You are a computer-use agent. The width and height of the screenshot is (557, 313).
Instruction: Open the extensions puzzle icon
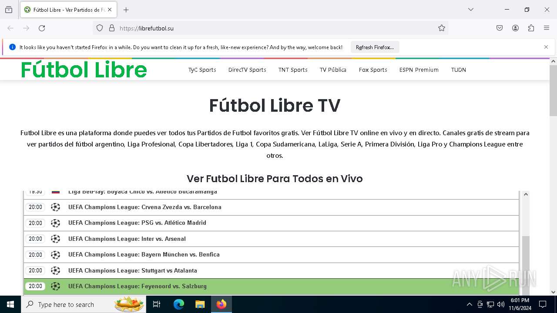(531, 28)
